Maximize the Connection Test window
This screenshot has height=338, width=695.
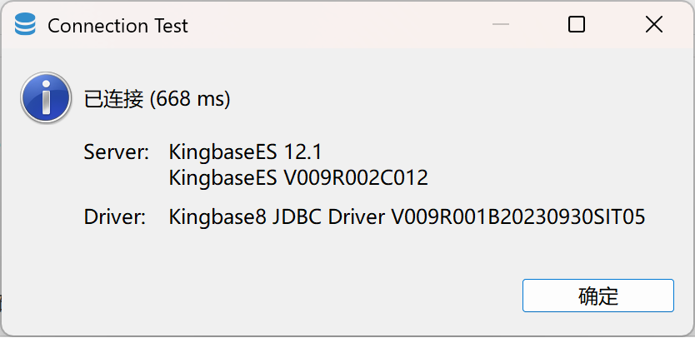(576, 25)
